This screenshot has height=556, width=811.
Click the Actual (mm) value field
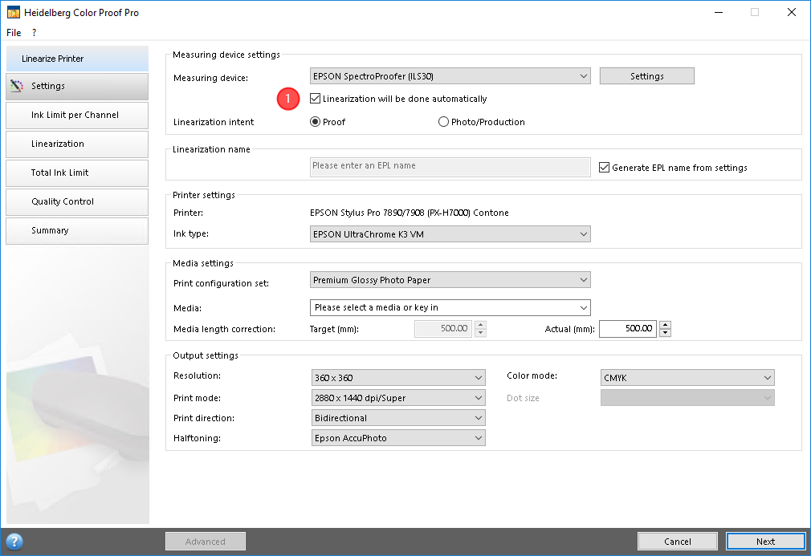[628, 329]
